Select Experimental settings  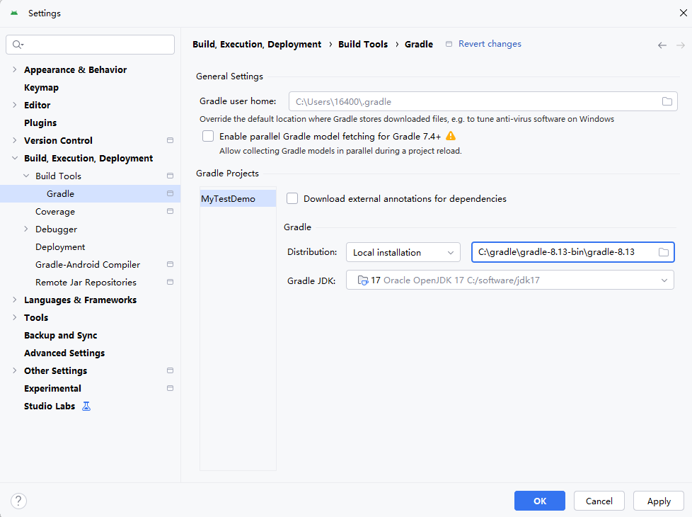click(52, 388)
